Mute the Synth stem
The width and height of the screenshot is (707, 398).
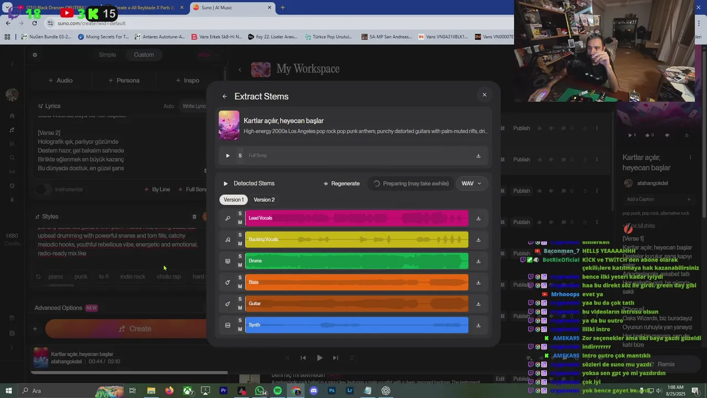pyautogui.click(x=240, y=329)
